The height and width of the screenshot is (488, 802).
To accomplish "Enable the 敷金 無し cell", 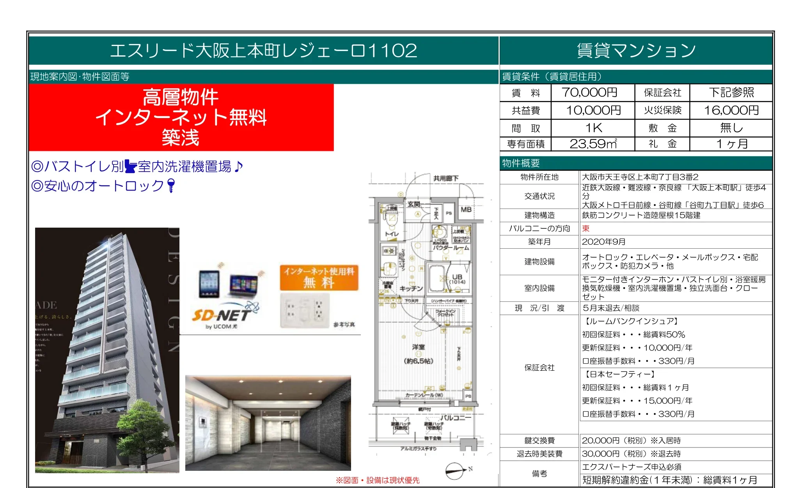I will 732,128.
